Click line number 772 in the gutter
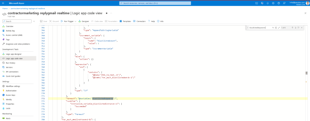The width and height of the screenshot is (310, 121). [x=43, y=99]
